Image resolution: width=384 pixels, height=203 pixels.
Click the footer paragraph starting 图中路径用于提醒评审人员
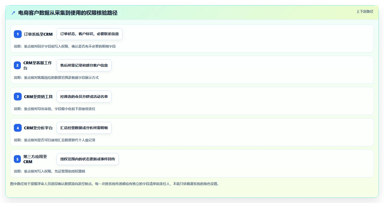(115, 184)
